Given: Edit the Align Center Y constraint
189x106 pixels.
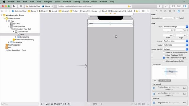Looking at the screenshot, I should [185, 103].
